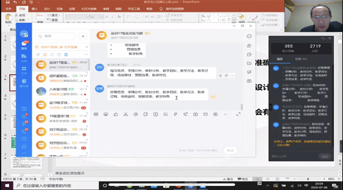Click the 发送 send button in chat

[x=230, y=150]
